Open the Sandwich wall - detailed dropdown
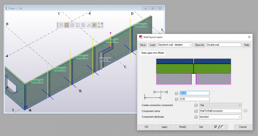 (175, 45)
